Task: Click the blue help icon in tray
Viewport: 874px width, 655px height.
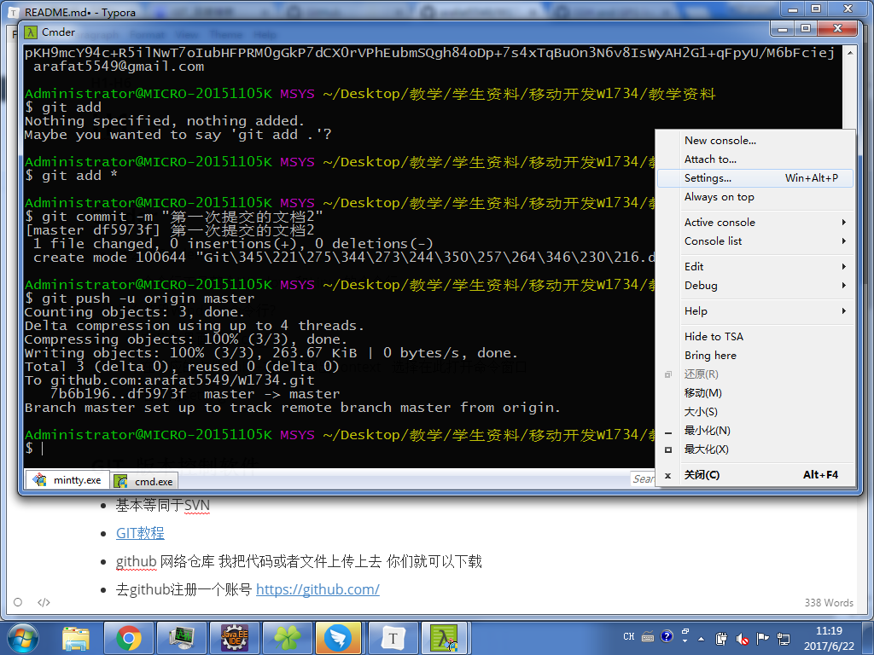Action: click(x=666, y=636)
